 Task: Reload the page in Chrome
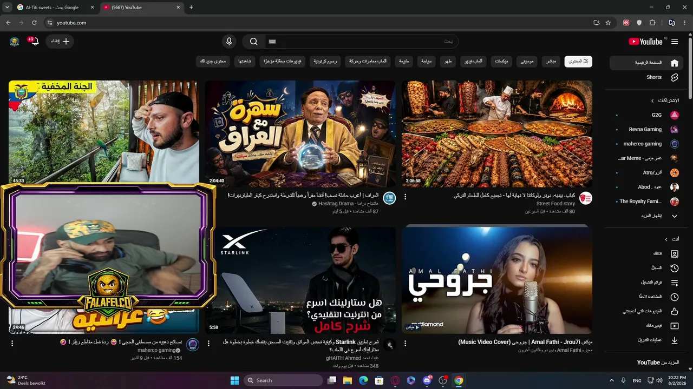coord(34,23)
